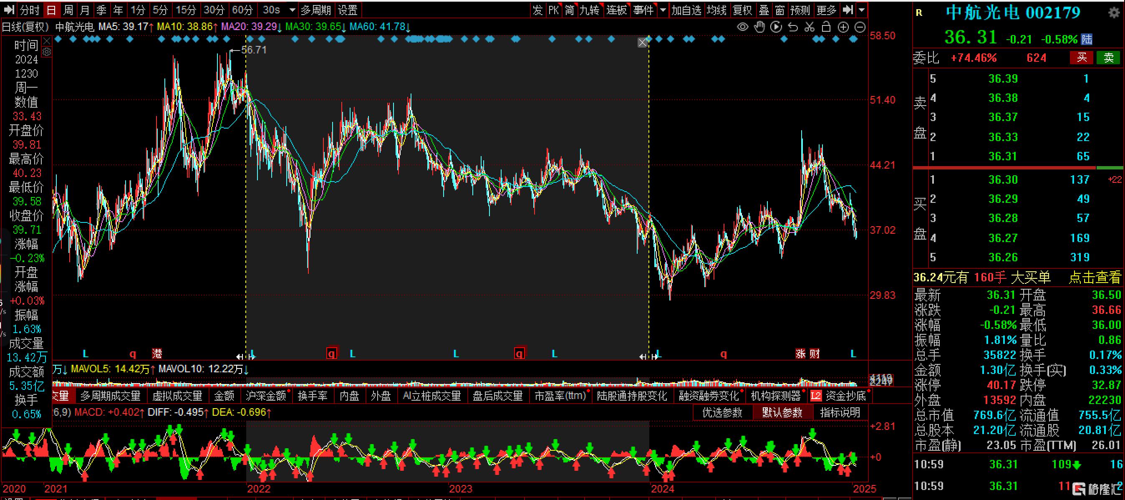This screenshot has width=1125, height=500.
Task: Click the red 涨 marker on chart
Action: click(800, 353)
